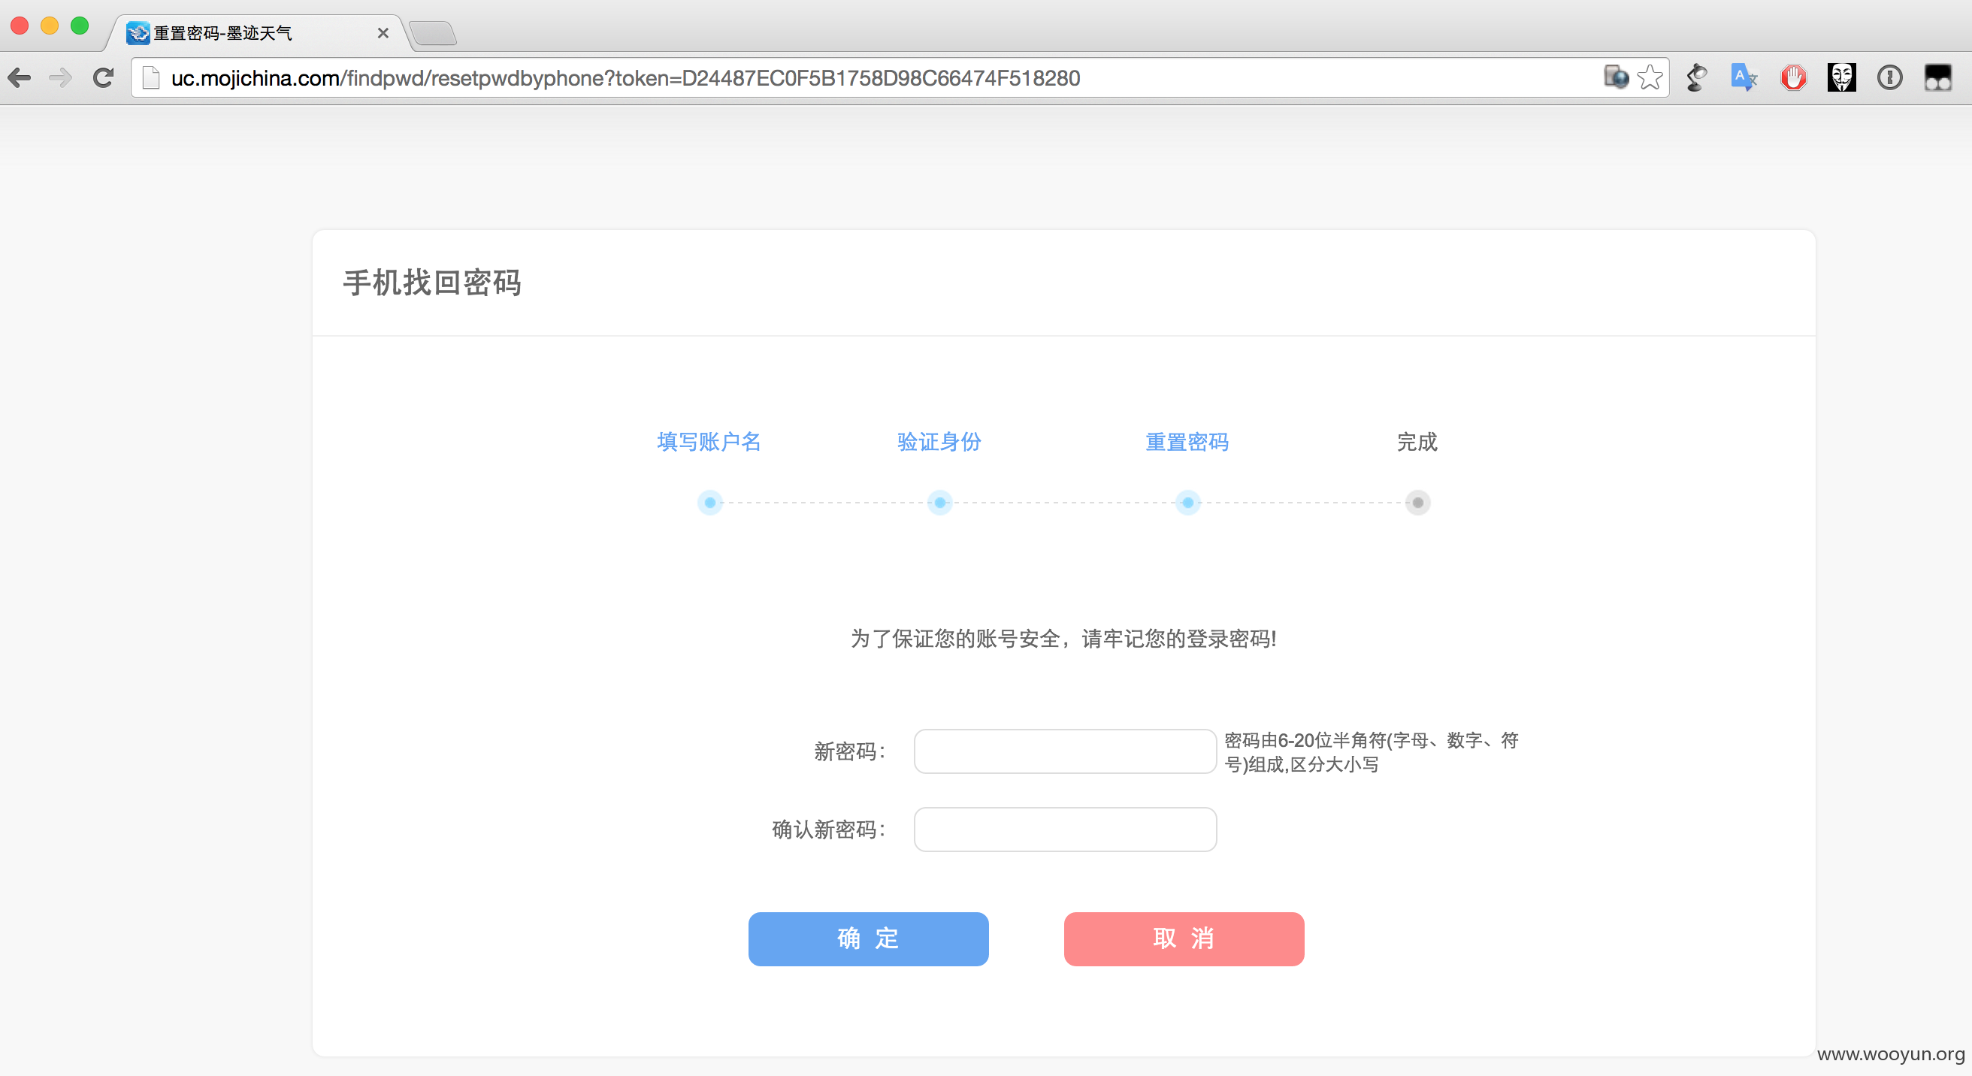Open the Anonymous mask extension icon
This screenshot has width=1972, height=1076.
click(1841, 77)
